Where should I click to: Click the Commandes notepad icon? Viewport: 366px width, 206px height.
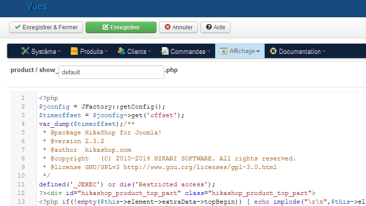click(x=165, y=51)
